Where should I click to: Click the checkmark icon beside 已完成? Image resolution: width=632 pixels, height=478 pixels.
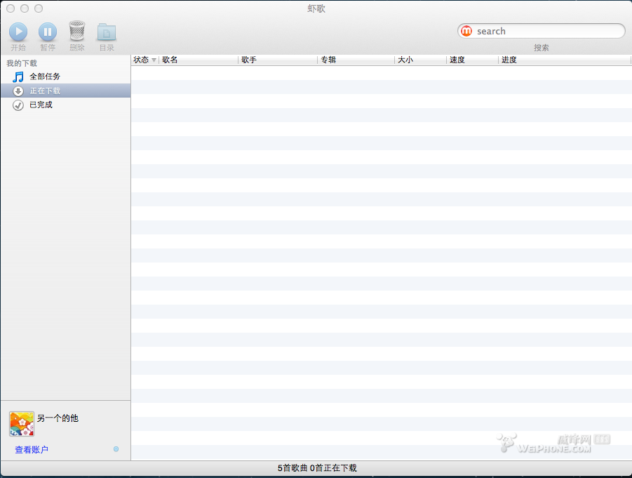pos(18,105)
